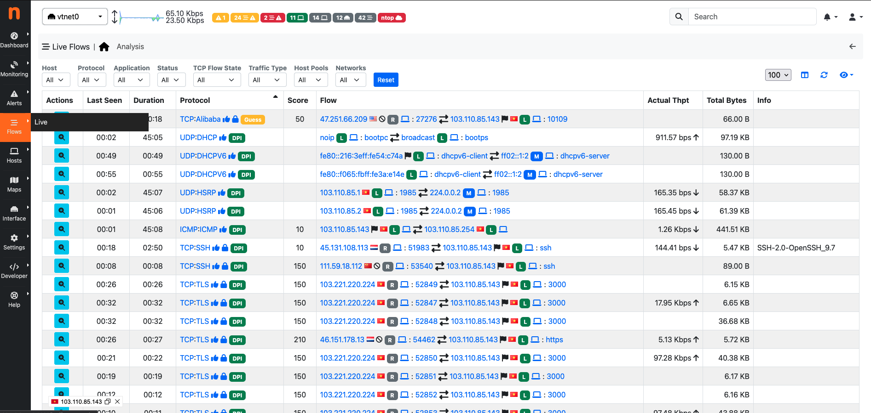Toggle the eye visibility options

(x=846, y=75)
